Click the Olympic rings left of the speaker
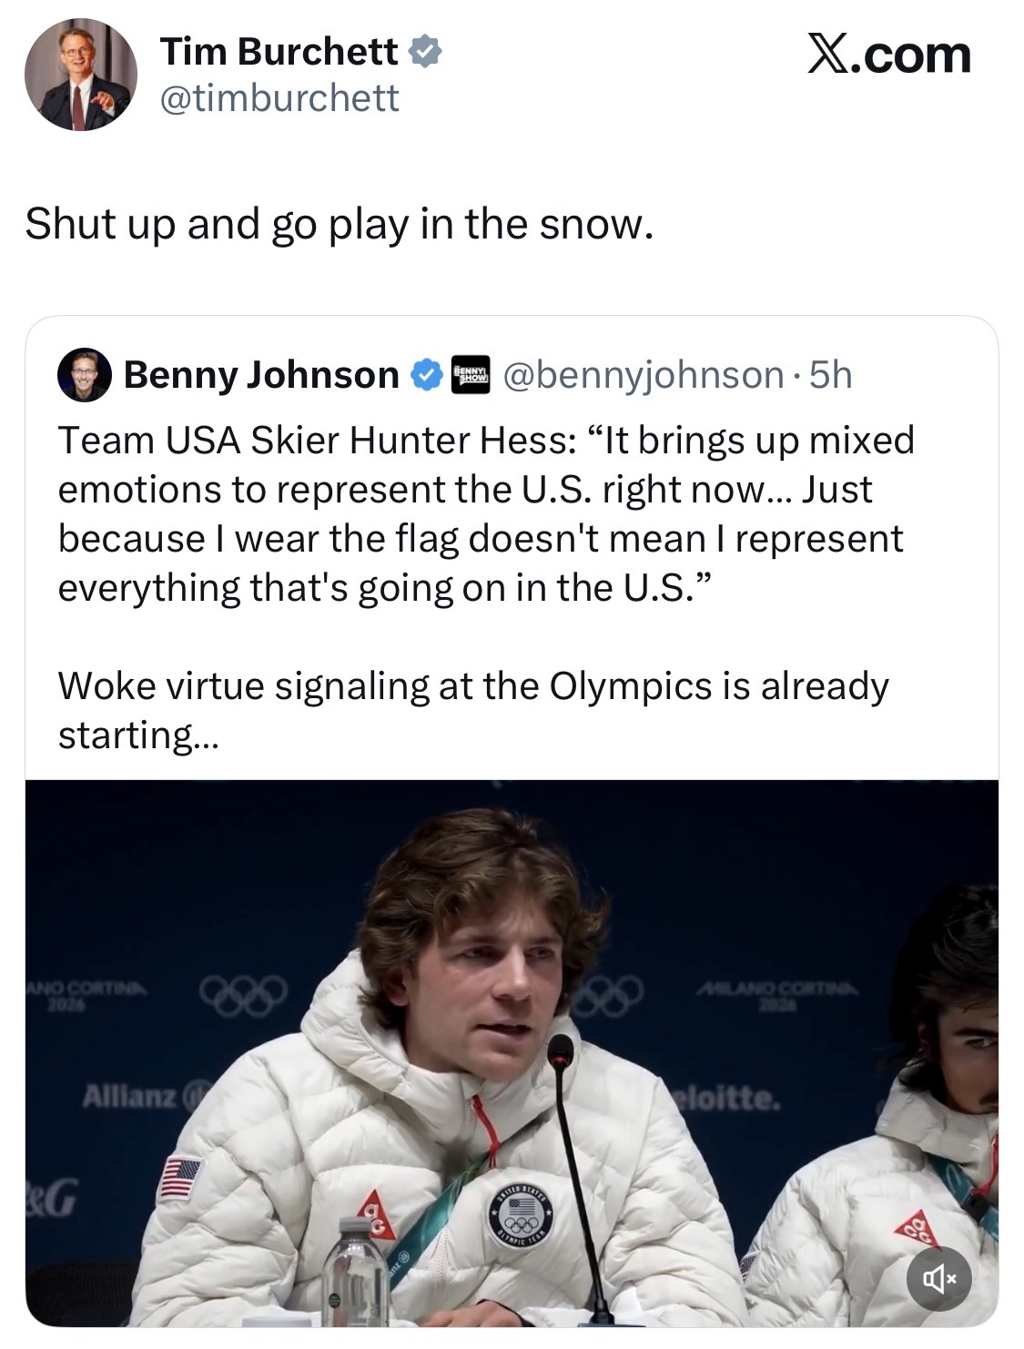Screen dimensions: 1024x1349 (x=243, y=995)
